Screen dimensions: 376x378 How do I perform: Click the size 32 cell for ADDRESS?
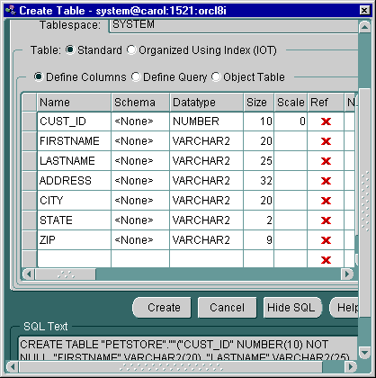coord(259,181)
